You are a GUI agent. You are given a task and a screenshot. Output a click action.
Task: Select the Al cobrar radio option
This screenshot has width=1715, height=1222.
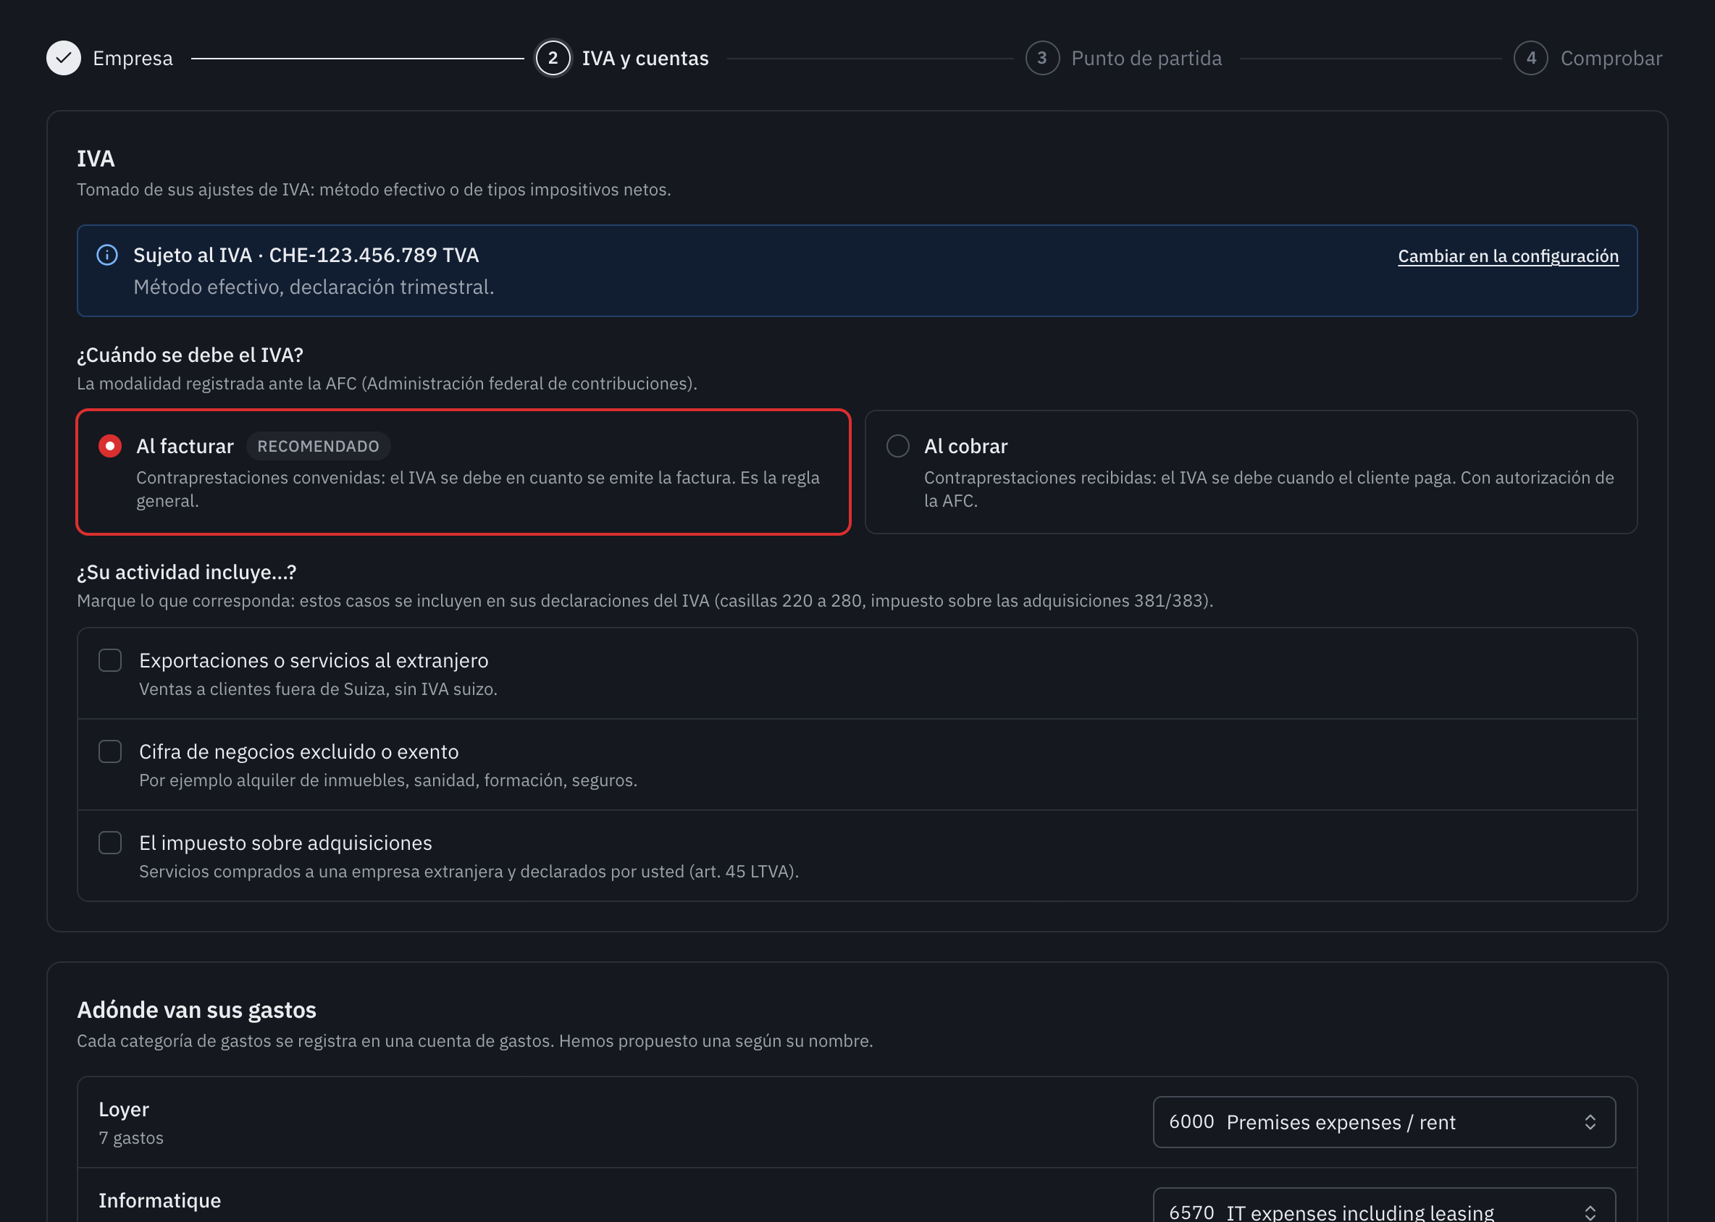pyautogui.click(x=897, y=446)
